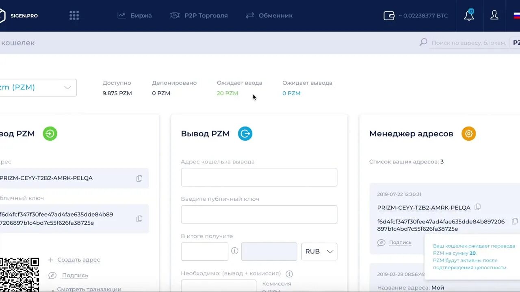Click the pending deposit '20 PZM' value

227,93
